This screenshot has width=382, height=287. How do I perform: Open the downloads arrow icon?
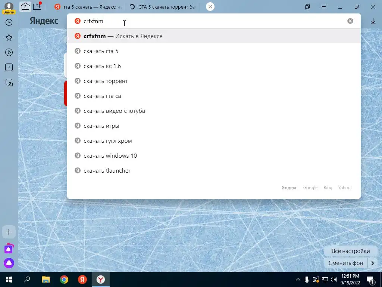(x=373, y=21)
